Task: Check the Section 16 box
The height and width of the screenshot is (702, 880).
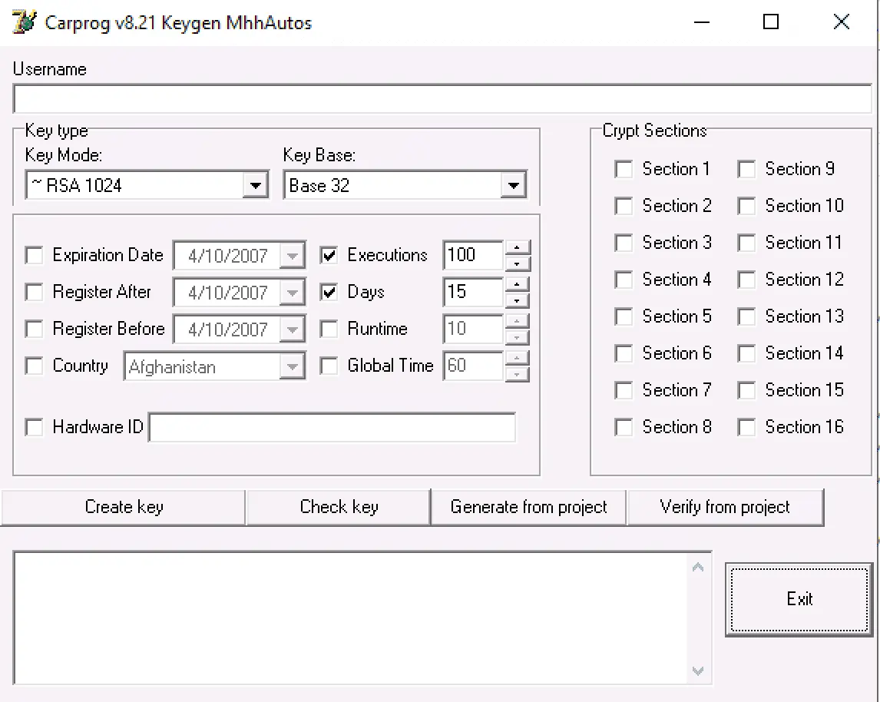Action: coord(747,427)
